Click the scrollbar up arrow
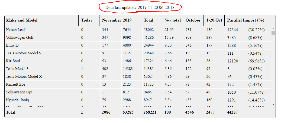281x123 pixels. [x=273, y=29]
